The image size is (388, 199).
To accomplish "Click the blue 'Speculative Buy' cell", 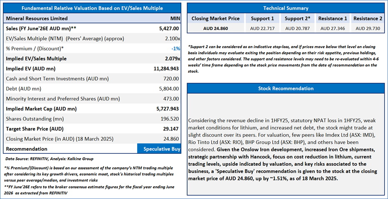I will click(159, 149).
